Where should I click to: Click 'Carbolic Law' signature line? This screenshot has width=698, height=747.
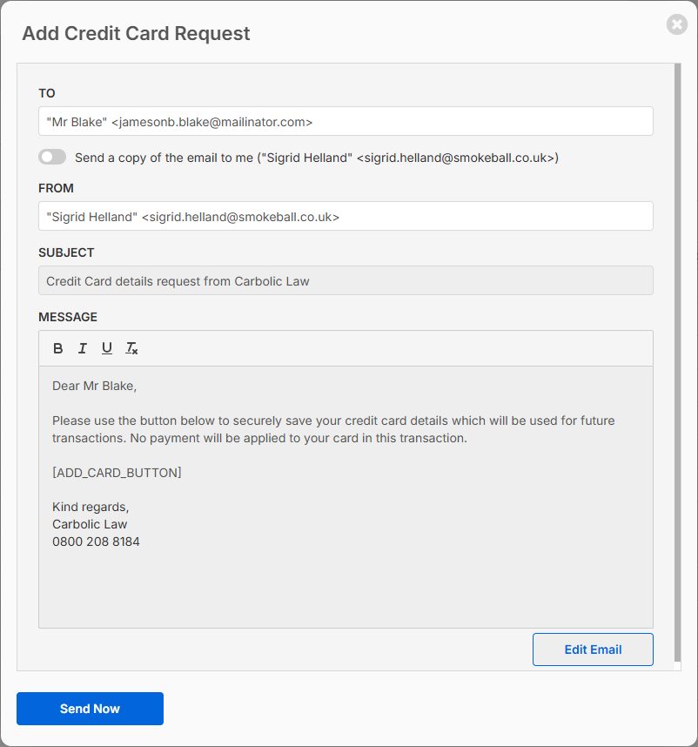[90, 524]
